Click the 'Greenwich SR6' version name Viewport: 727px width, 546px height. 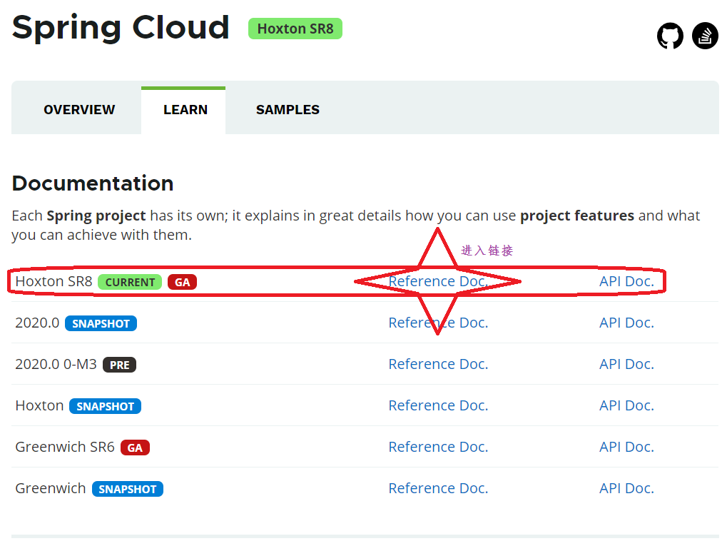(x=65, y=447)
